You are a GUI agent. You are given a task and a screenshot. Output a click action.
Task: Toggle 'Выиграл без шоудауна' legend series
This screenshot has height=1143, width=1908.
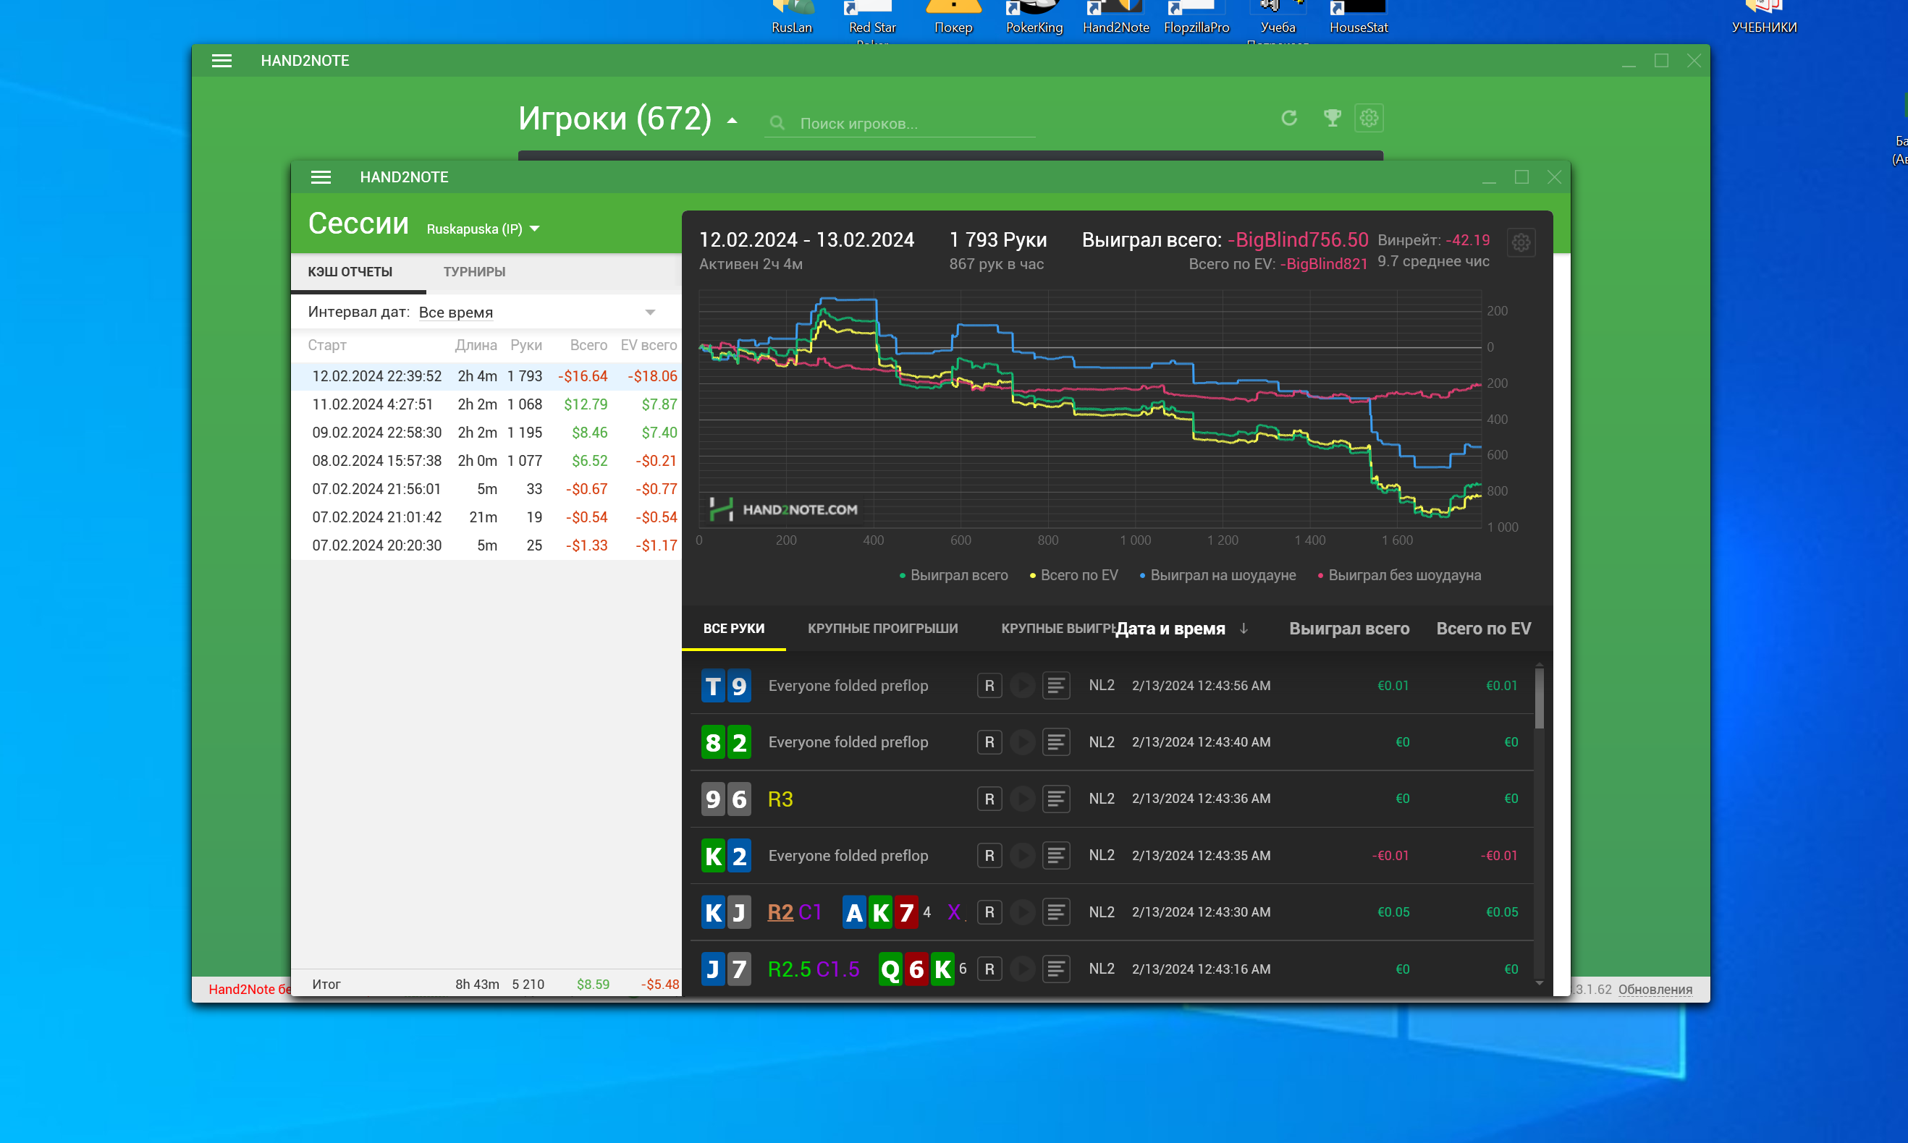click(1398, 575)
